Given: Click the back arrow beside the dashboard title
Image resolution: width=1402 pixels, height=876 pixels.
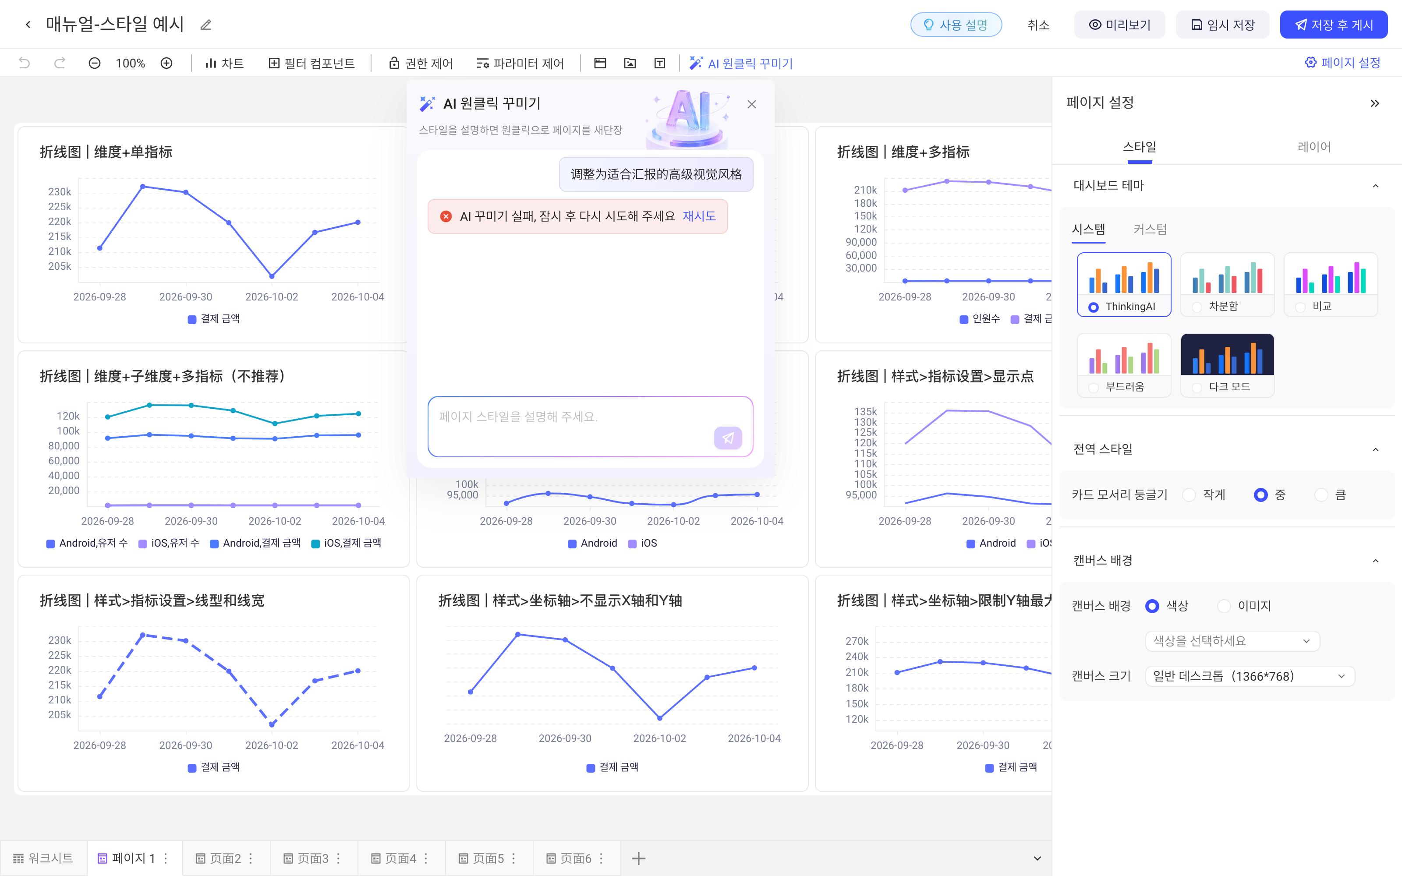Looking at the screenshot, I should (x=28, y=25).
